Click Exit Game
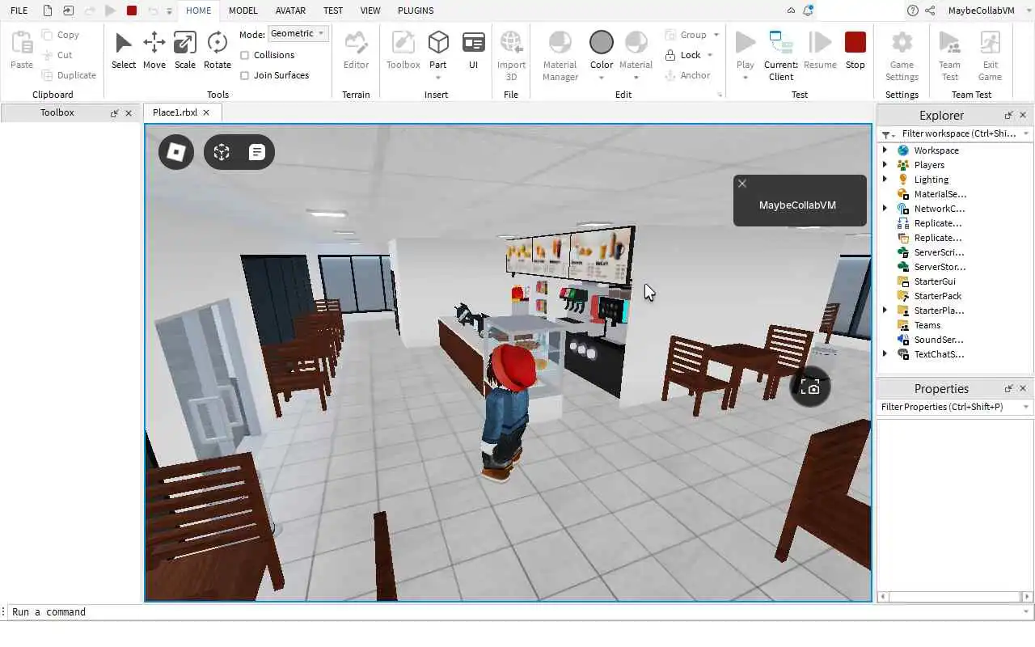Screen dimensions: 1035x647 click(x=990, y=55)
